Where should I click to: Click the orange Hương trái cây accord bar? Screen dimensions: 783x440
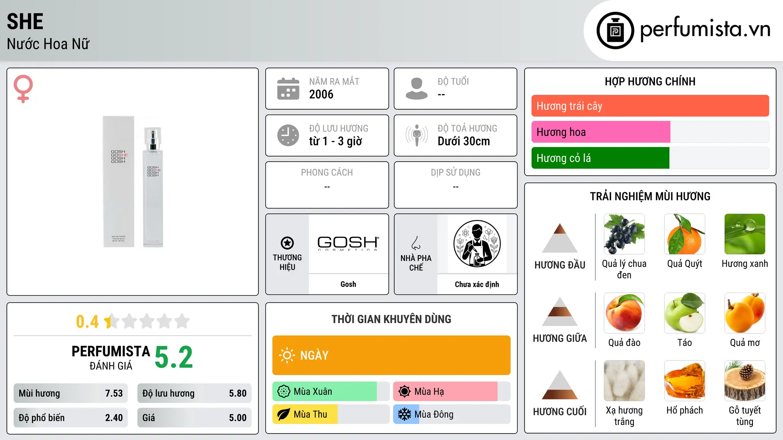point(650,106)
